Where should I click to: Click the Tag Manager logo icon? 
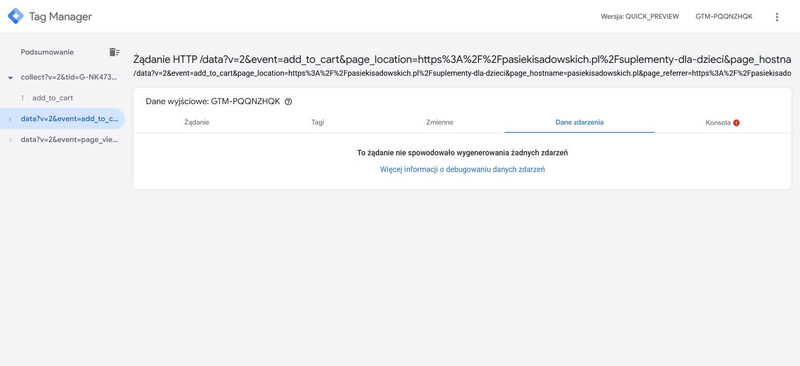tap(16, 16)
